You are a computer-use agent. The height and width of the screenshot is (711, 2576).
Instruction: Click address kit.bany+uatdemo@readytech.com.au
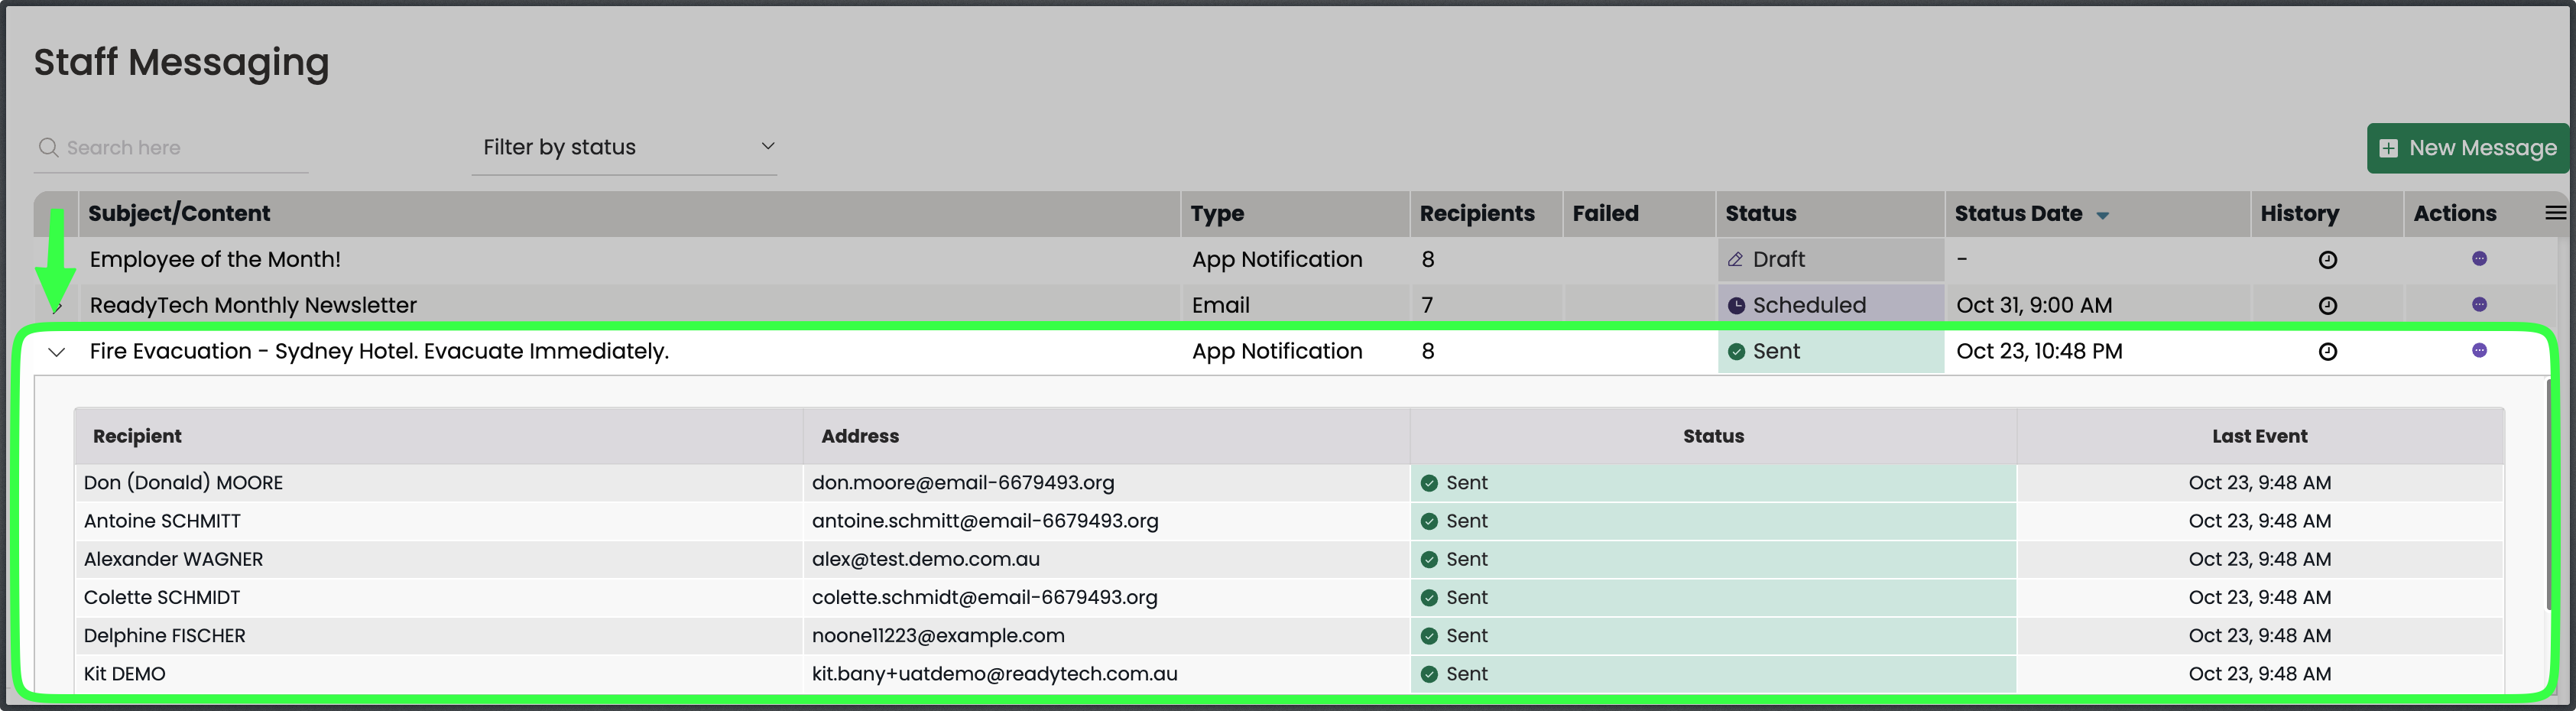[x=994, y=674]
